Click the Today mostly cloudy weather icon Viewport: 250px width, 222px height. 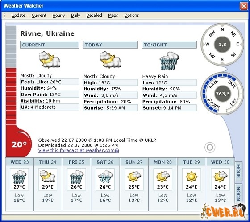point(110,59)
